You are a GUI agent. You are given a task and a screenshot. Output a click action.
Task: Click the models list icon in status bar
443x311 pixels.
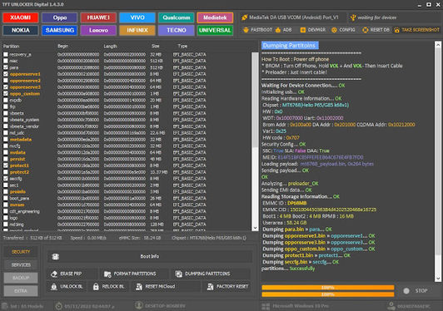click(4, 306)
